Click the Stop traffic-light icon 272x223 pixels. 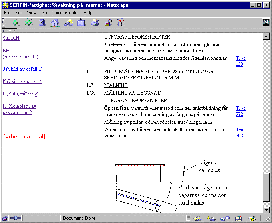[x=121, y=23]
